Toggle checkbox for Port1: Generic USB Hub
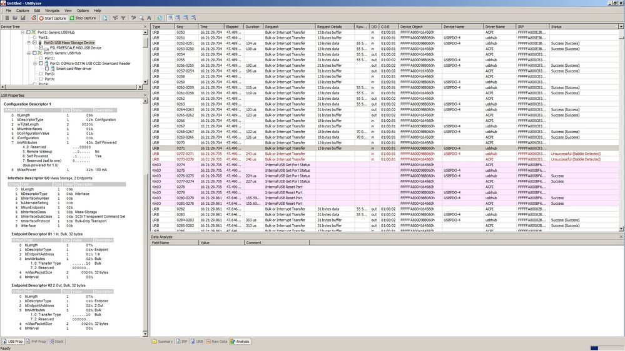The image size is (625, 351). 28,32
